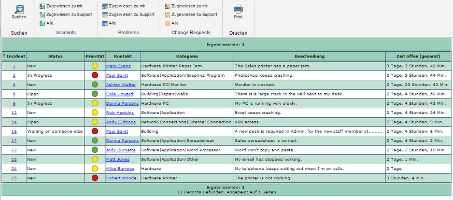Open incident number 22 link
Image resolution: width=453 pixels, height=200 pixels.
point(14,150)
